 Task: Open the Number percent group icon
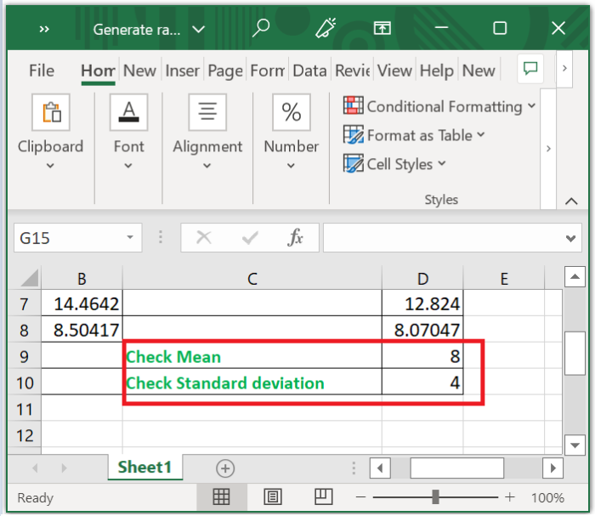pyautogui.click(x=292, y=112)
